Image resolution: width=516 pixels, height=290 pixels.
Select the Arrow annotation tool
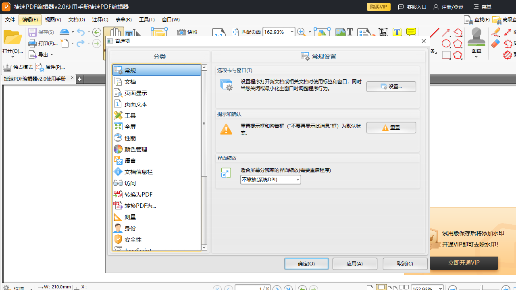446,33
